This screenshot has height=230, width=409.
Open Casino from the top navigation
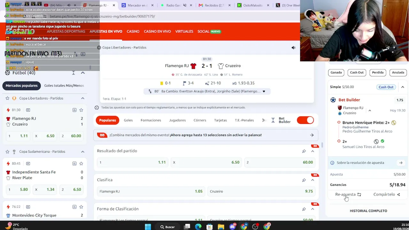click(x=133, y=31)
